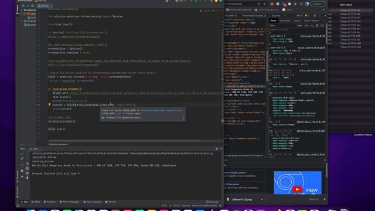
Task: Expand the Selenium project root folder
Action: click(x=22, y=11)
